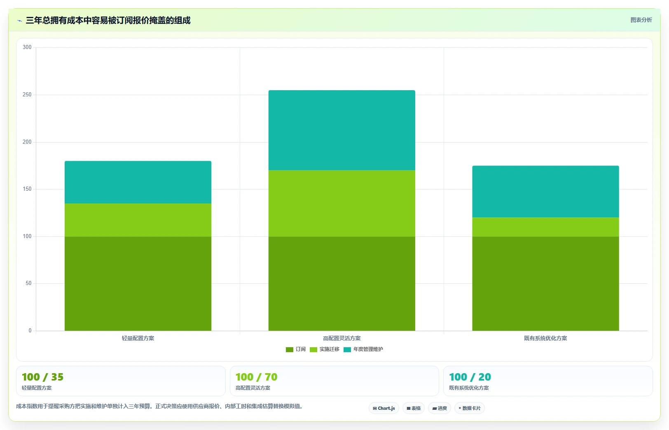669x430 pixels.
Task: Click the 订阅 legend label text
Action: pos(301,349)
